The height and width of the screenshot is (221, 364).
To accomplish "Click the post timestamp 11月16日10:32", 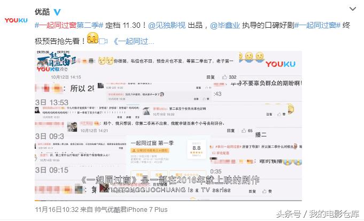I will click(x=57, y=210).
